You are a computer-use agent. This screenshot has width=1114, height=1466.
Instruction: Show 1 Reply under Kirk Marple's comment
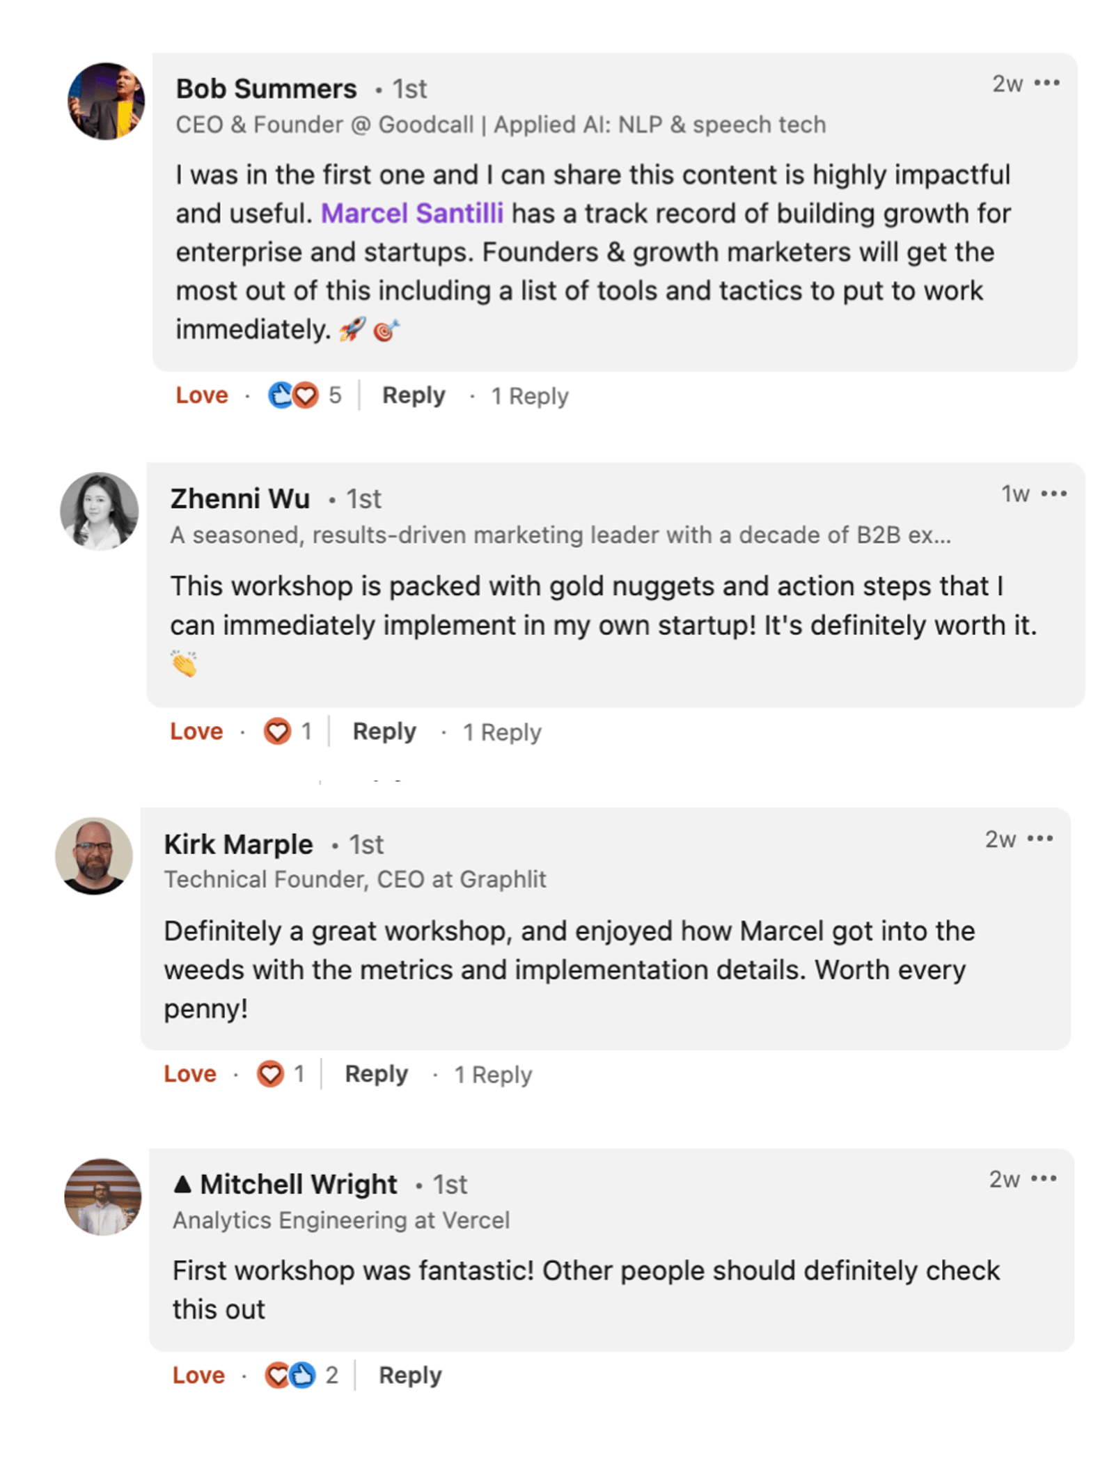[493, 1075]
